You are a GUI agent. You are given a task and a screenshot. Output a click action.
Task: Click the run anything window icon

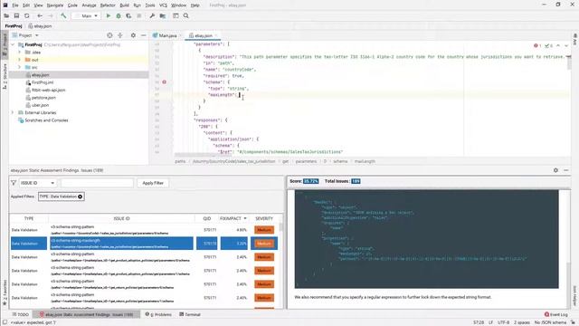tap(176, 16)
